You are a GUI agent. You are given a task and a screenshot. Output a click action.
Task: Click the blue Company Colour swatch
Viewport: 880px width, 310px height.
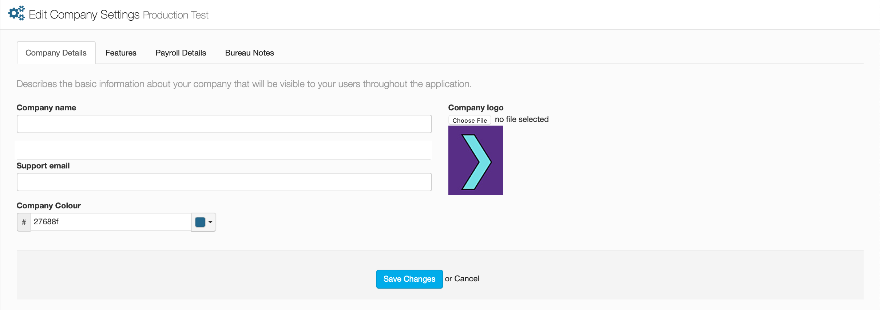coord(200,222)
